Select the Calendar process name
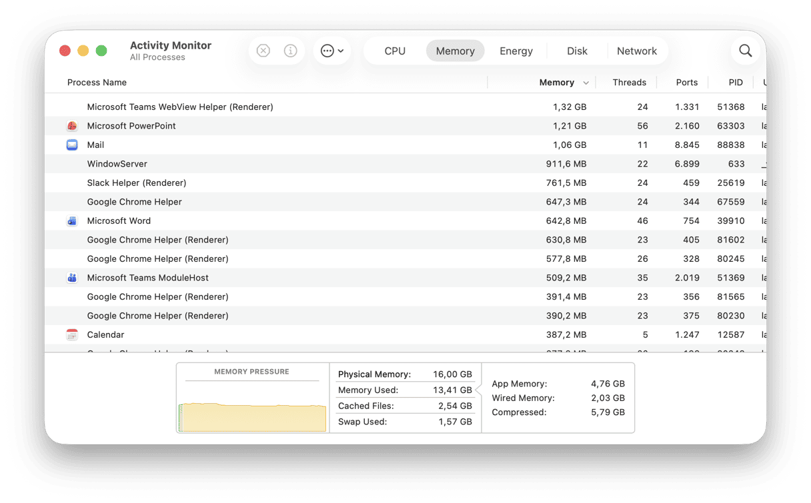Screen dimensions: 811x503 click(x=105, y=334)
